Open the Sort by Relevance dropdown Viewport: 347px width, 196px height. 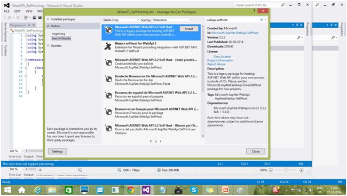(x=172, y=20)
